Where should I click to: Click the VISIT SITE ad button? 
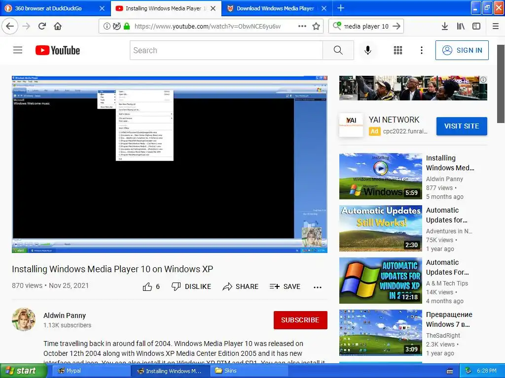coord(462,126)
